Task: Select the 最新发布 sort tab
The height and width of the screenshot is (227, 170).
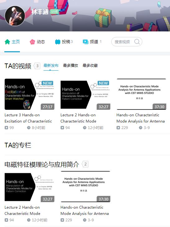Action: point(51,66)
